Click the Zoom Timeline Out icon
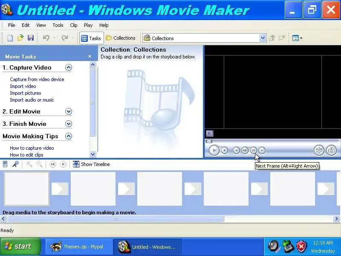The width and height of the screenshot is (341, 256). tap(39, 164)
